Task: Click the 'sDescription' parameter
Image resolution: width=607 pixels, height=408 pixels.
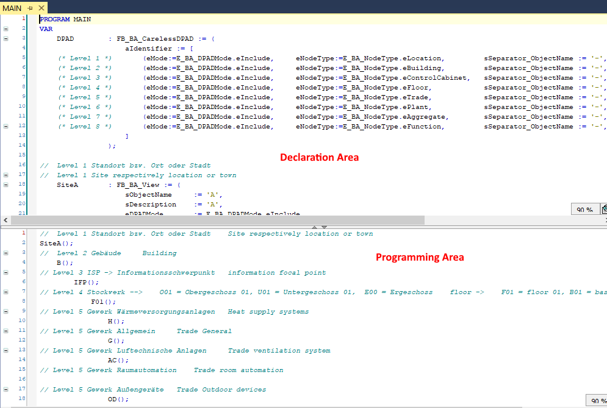Action: (151, 205)
